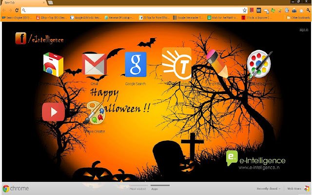The width and height of the screenshot is (312, 195).
Task: Click the green puzzle piece extension
Action: pos(273,10)
